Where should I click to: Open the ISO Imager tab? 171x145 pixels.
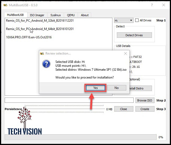coord(37,15)
